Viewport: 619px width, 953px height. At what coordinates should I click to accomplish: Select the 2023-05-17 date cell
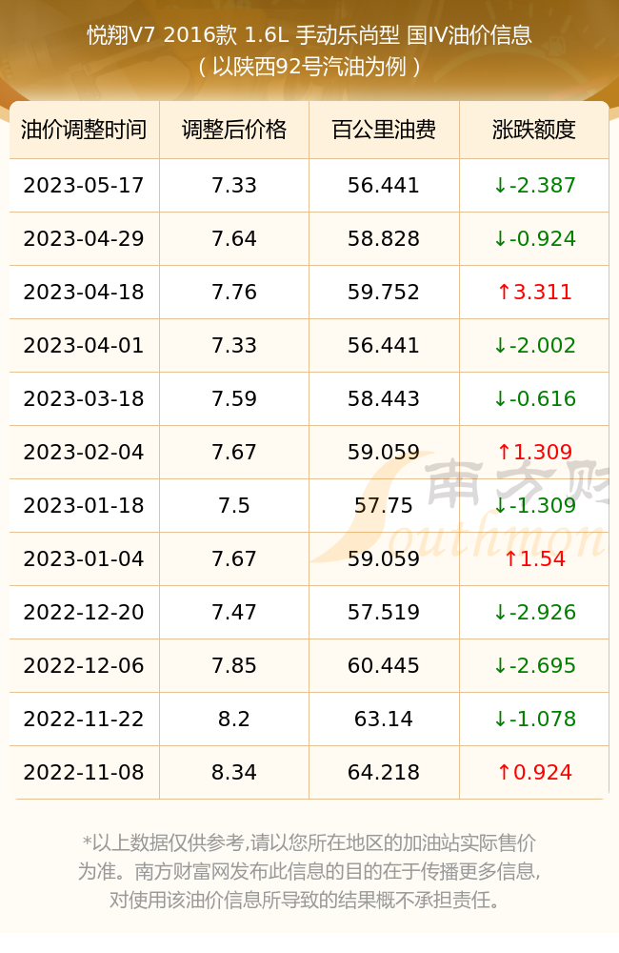[84, 186]
